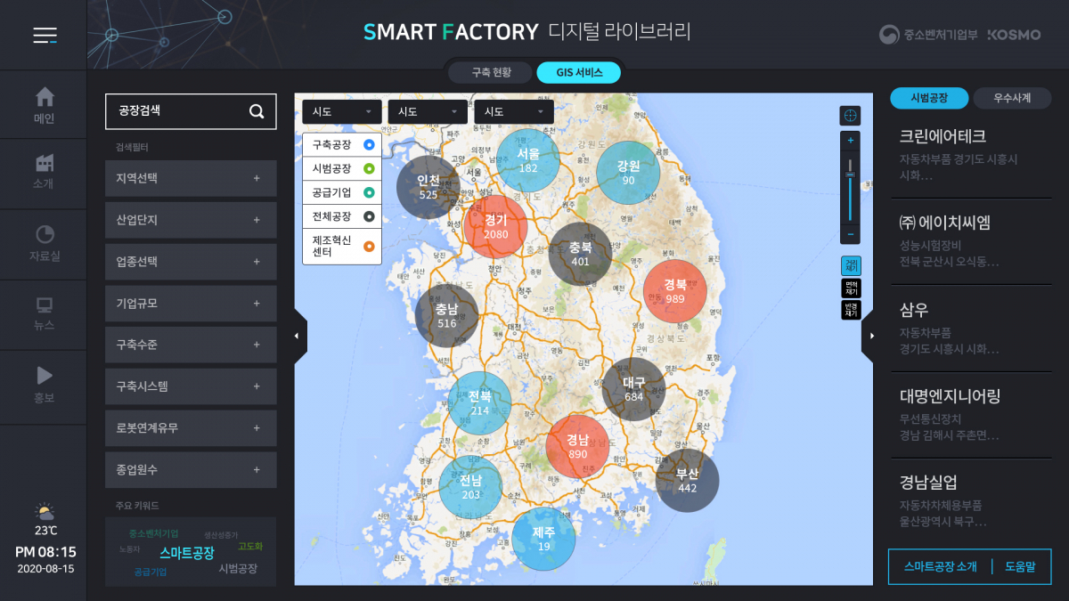
Task: Select the 면적재기 area measuring tool
Action: [x=850, y=287]
